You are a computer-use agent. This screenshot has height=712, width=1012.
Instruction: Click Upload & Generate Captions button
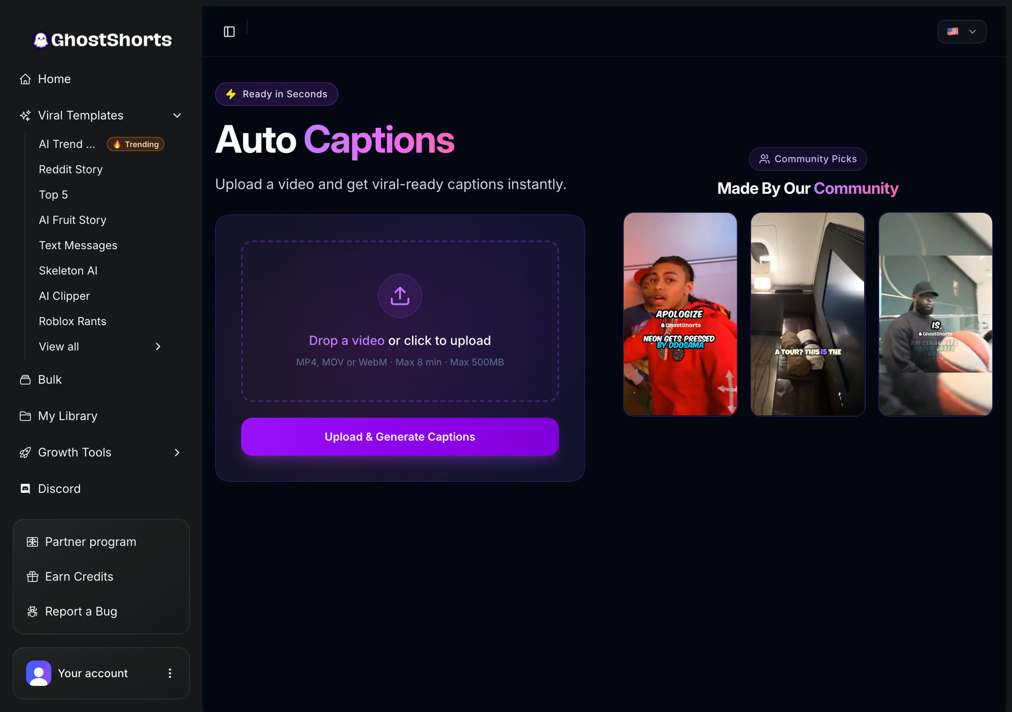[400, 437]
